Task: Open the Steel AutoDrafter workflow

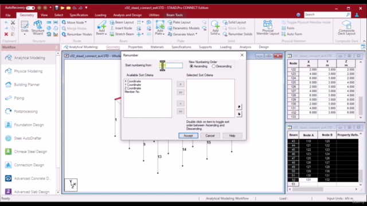Action: (28, 138)
